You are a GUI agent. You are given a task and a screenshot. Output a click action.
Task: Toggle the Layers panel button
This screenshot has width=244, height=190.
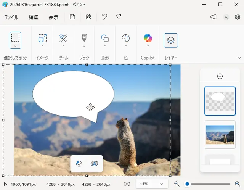click(x=171, y=40)
